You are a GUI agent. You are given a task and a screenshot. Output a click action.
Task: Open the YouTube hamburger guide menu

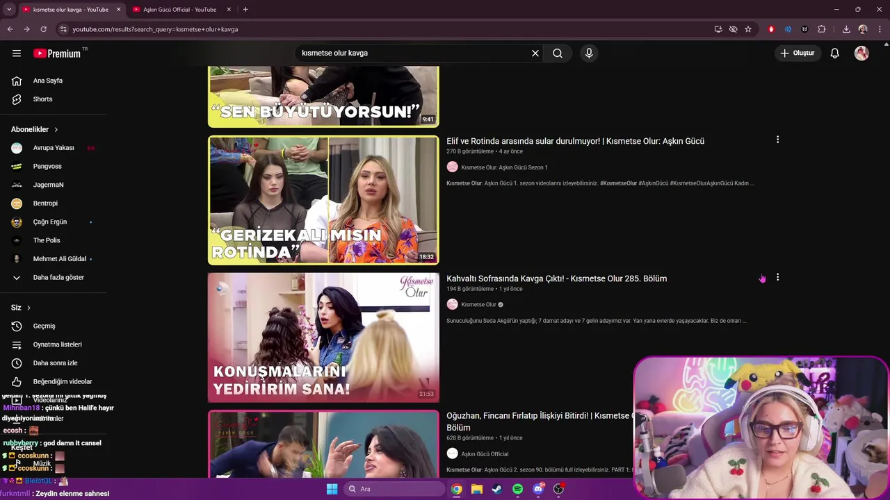point(17,53)
